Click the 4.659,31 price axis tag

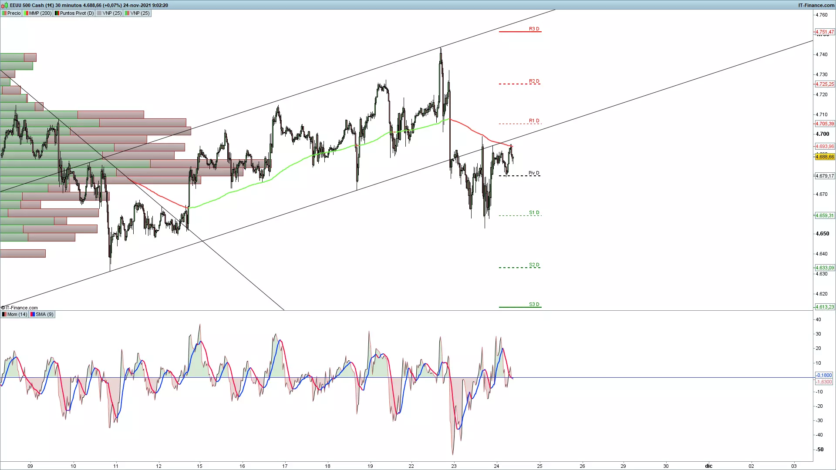825,215
